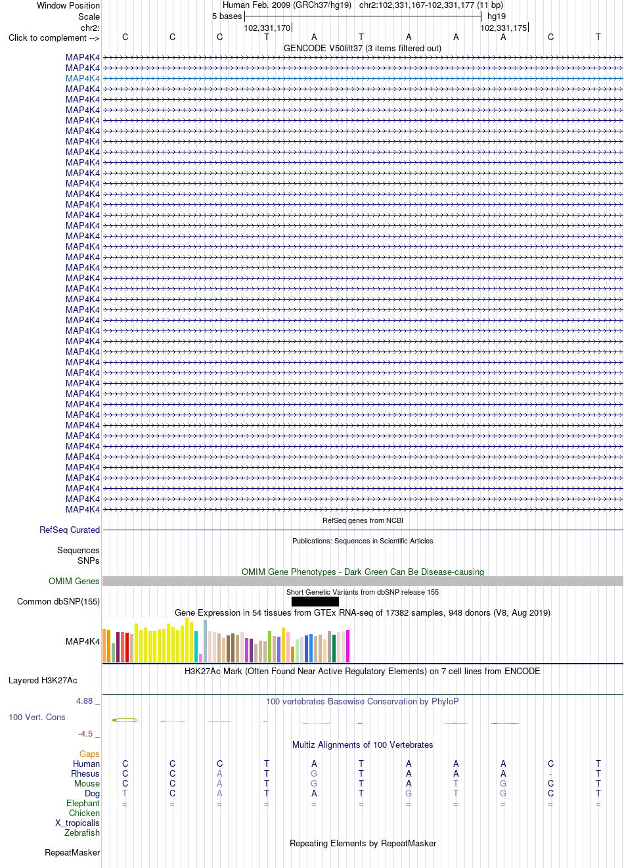Click the 'Gene Expression in 54 tissues from GTEx' title

click(363, 612)
